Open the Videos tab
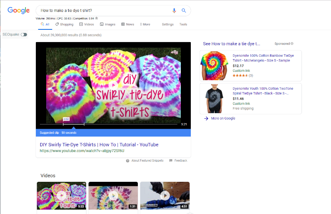The width and height of the screenshot is (331, 214). (86, 24)
